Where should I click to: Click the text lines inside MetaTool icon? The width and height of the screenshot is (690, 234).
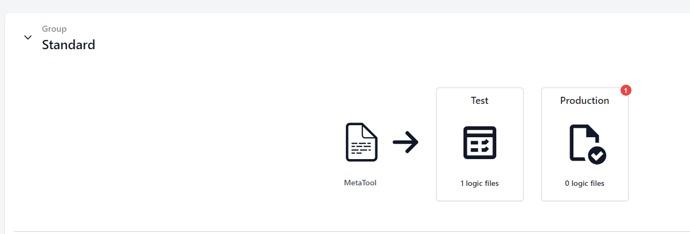[361, 148]
